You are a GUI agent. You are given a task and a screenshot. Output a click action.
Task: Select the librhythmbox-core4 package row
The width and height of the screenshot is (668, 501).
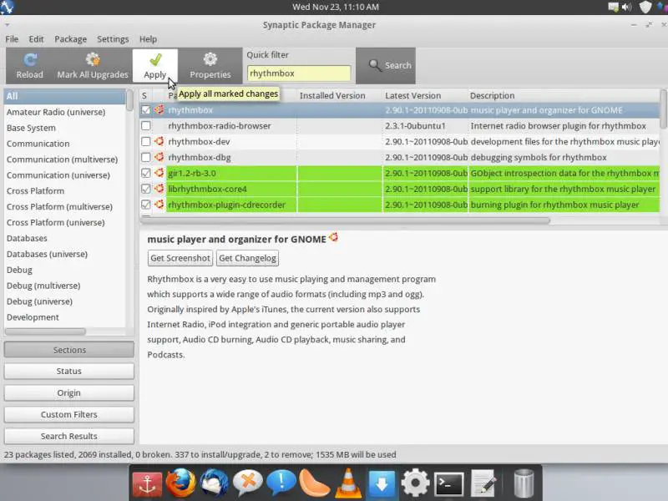400,189
